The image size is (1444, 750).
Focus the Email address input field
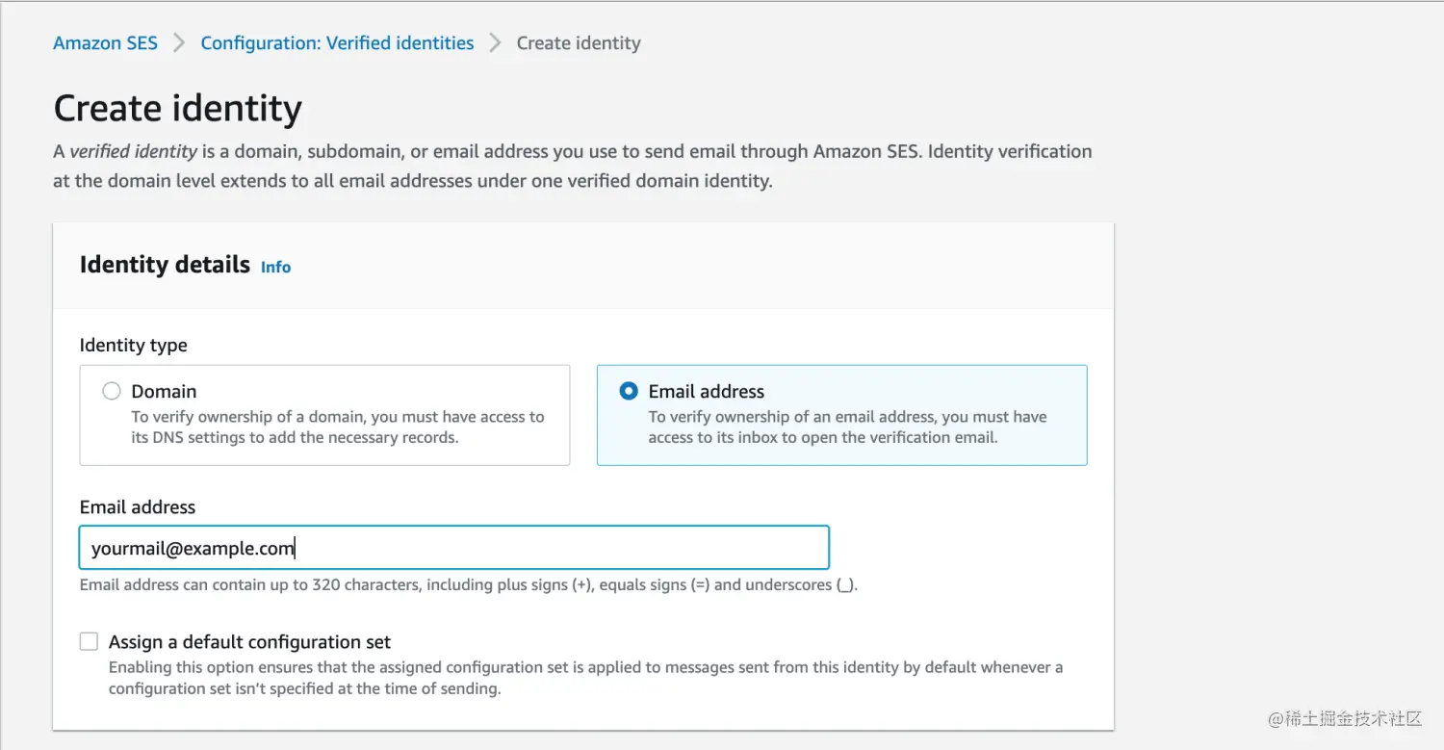(453, 548)
